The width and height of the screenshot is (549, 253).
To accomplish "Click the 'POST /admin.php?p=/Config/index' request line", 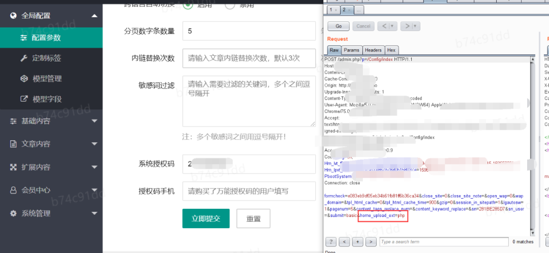I will [x=369, y=59].
